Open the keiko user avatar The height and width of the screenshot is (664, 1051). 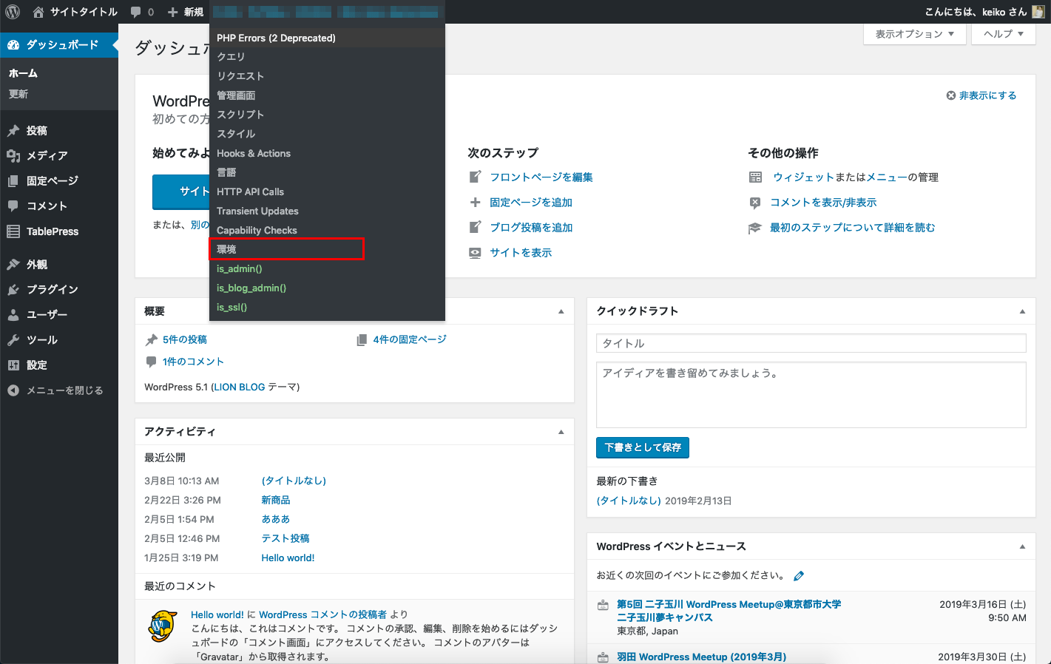click(1038, 12)
